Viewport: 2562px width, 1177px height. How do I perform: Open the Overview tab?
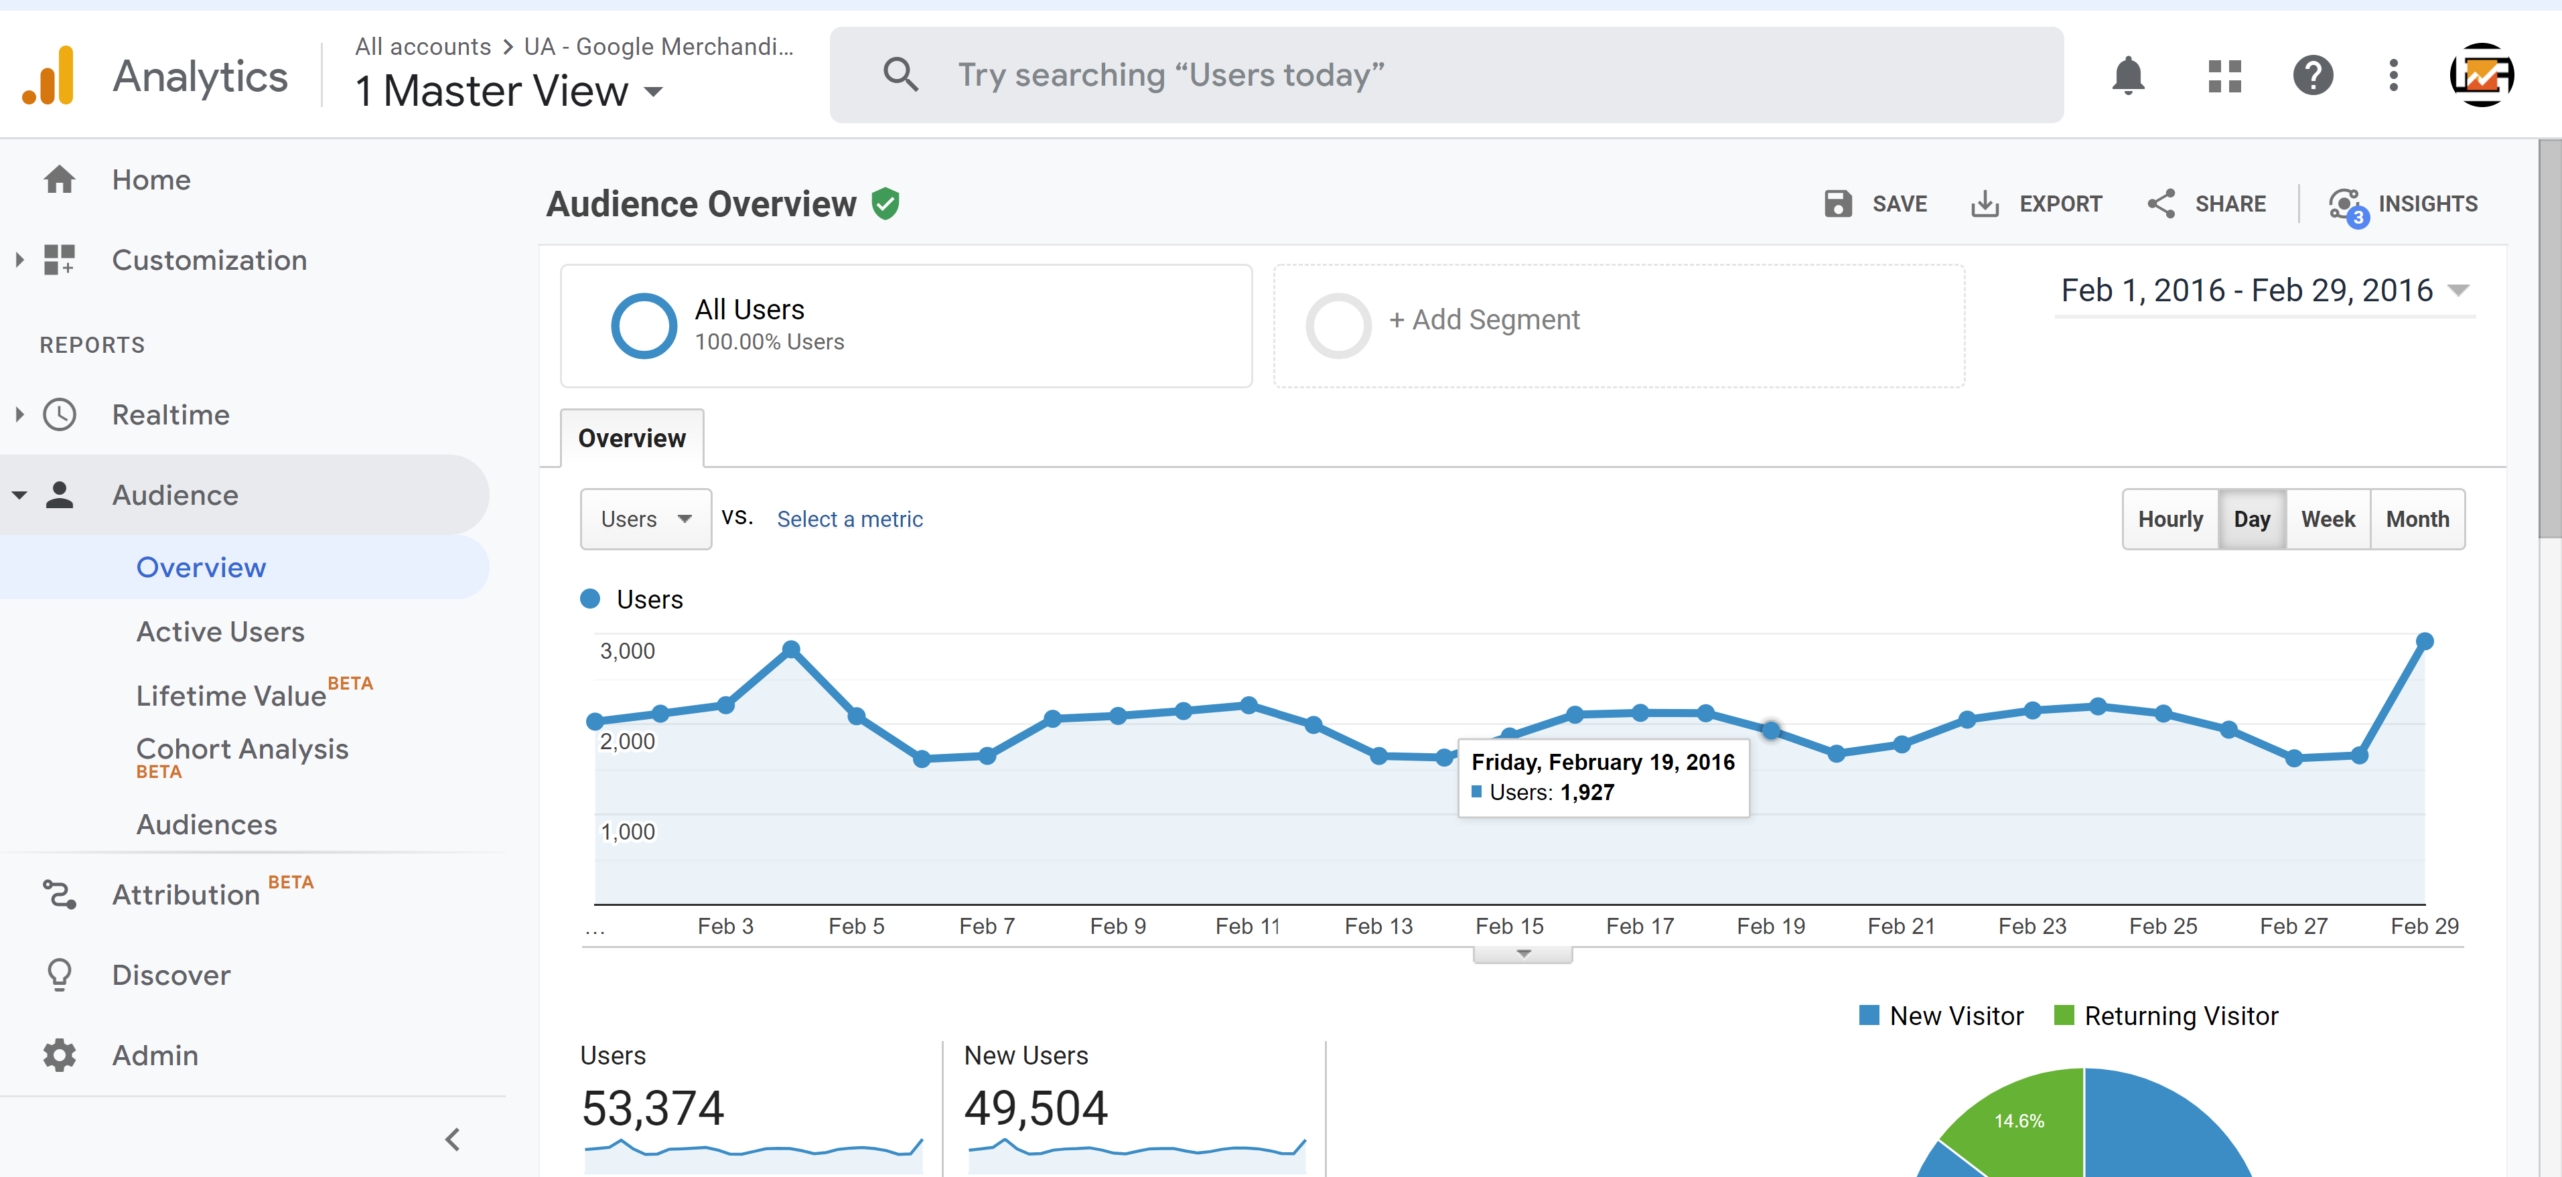[632, 439]
